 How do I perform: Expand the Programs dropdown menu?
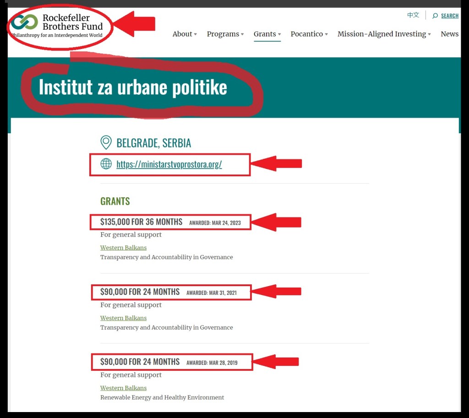[225, 34]
